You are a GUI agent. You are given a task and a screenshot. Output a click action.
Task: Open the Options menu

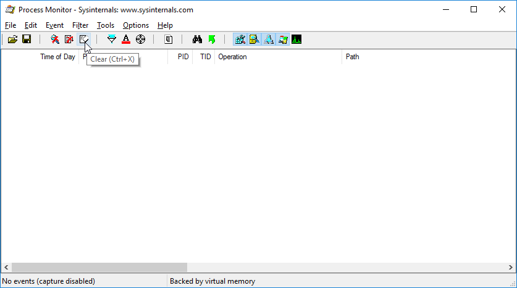click(x=136, y=25)
